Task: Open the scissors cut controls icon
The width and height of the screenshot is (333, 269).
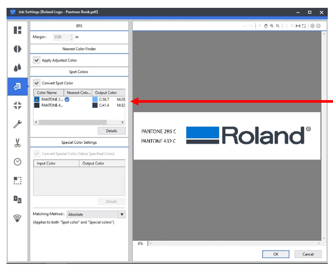Action: pyautogui.click(x=17, y=143)
